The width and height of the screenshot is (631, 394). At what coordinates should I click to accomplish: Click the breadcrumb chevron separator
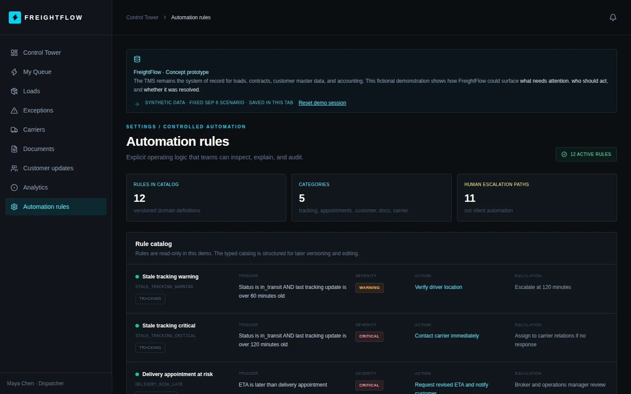pyautogui.click(x=165, y=18)
